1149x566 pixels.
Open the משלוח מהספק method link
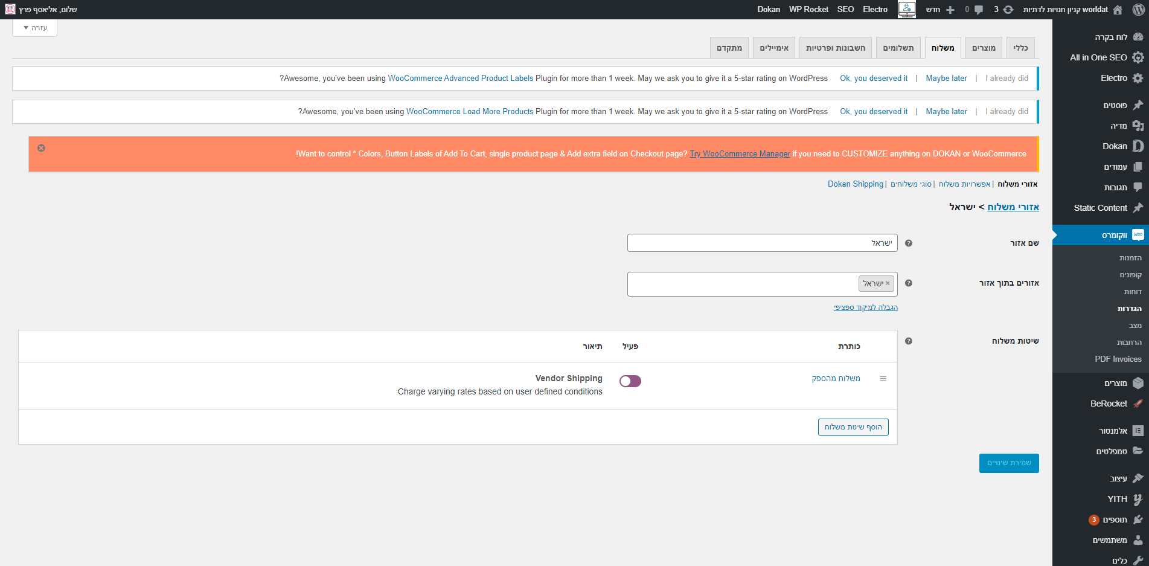(x=836, y=379)
